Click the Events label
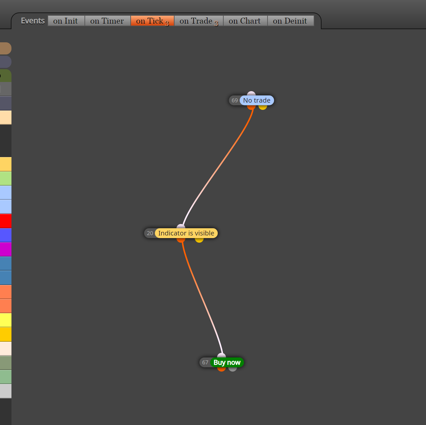The image size is (426, 425). [32, 21]
